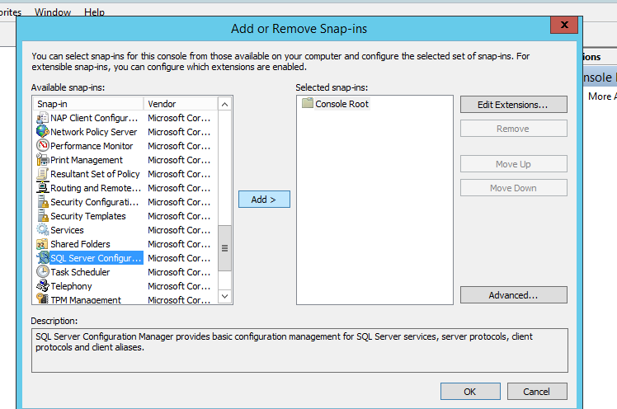Select the Performance Monitor icon

coord(43,145)
